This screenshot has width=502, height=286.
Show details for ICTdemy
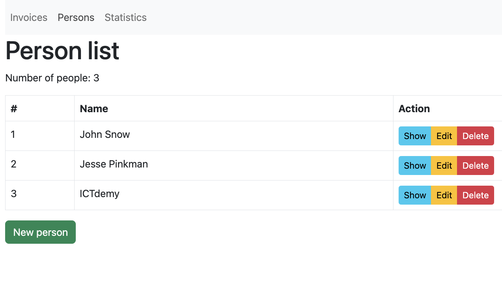point(415,195)
